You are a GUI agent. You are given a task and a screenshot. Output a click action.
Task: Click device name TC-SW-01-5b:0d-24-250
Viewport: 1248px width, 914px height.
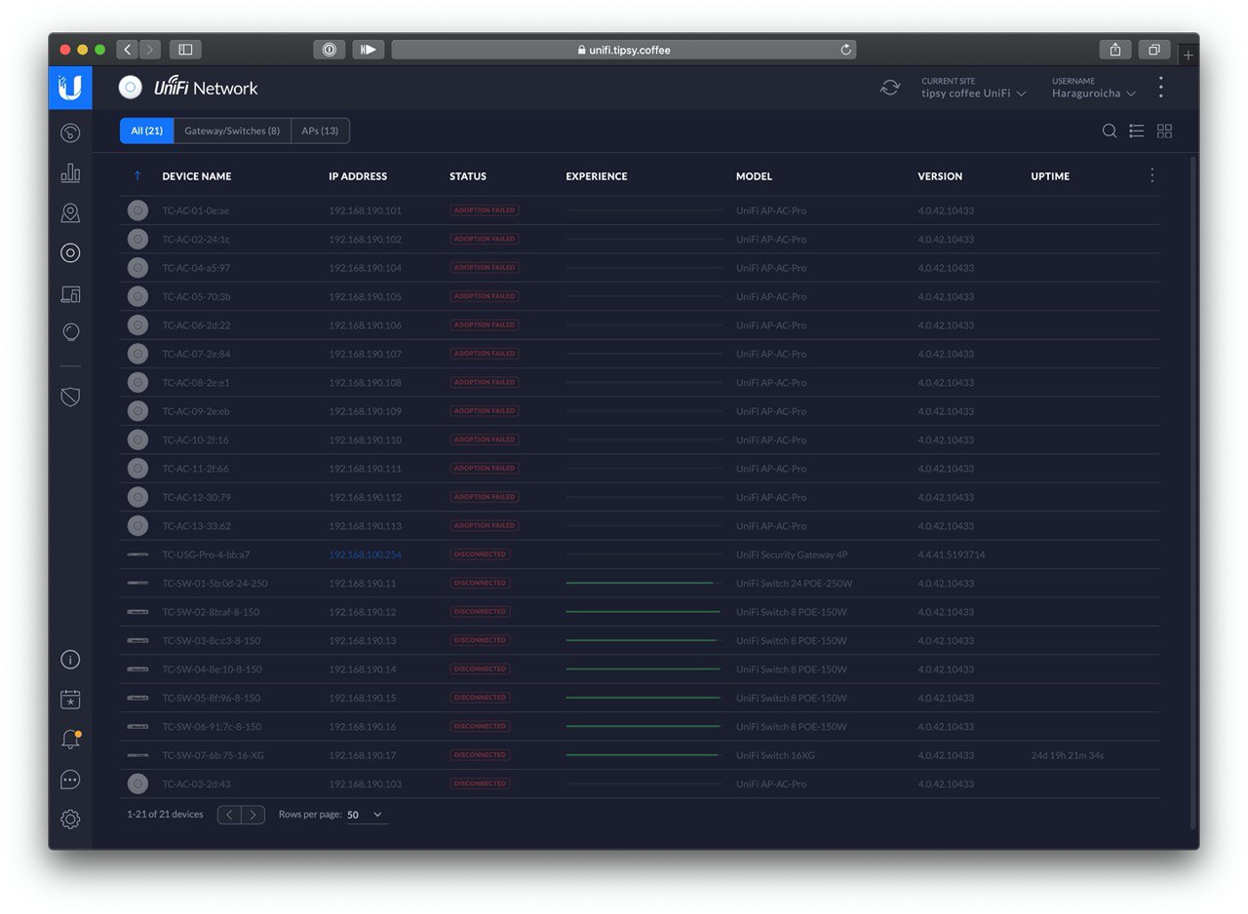(x=214, y=584)
